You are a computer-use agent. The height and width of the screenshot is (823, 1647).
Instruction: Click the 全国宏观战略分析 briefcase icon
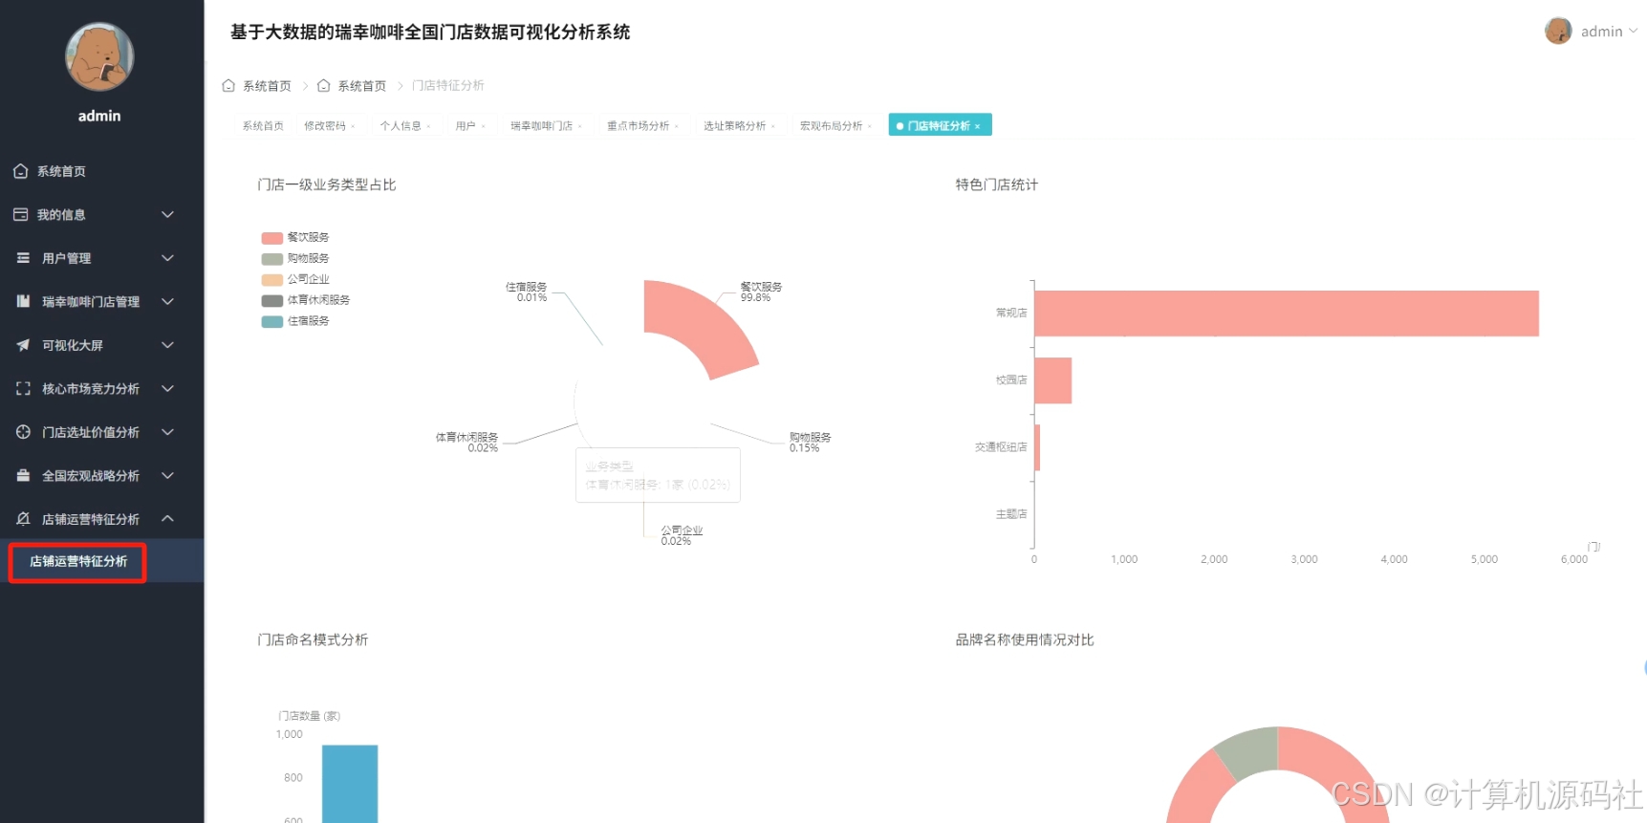[23, 475]
